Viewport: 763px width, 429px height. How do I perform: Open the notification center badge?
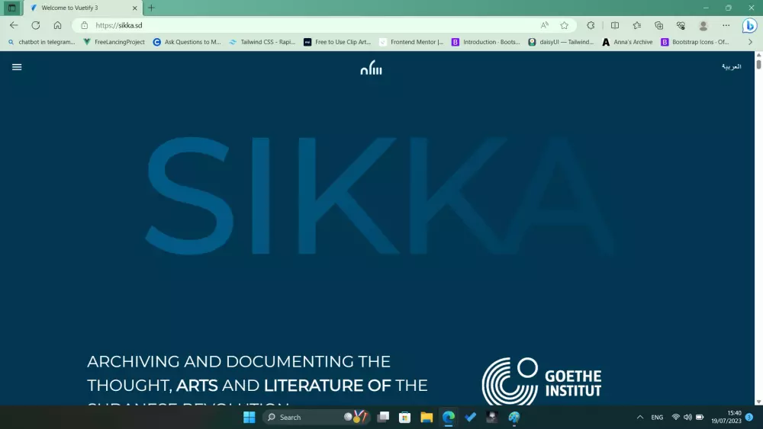pyautogui.click(x=749, y=418)
